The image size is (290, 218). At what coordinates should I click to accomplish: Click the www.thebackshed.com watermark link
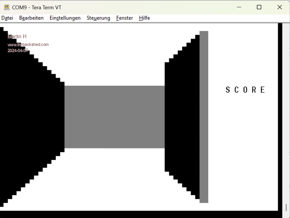coord(28,44)
